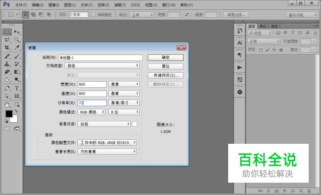Open bit depth dropdown 8 位

point(124,112)
